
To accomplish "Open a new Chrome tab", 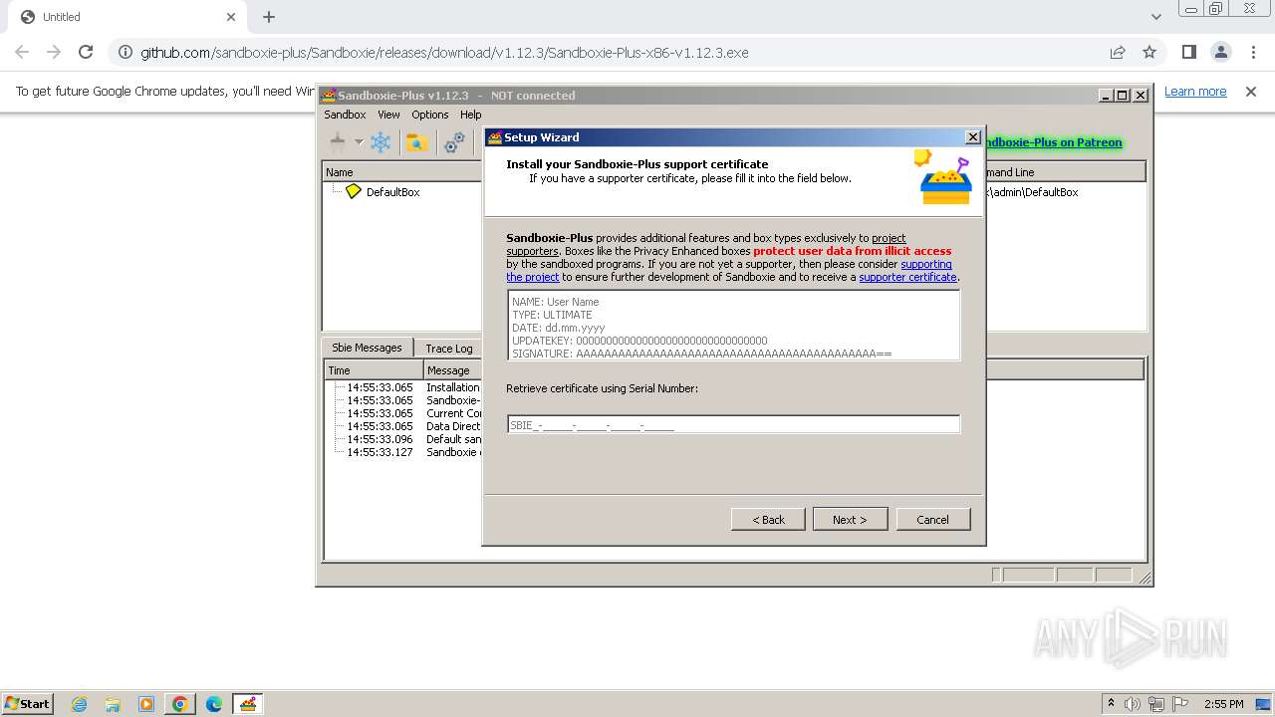I will [x=269, y=17].
